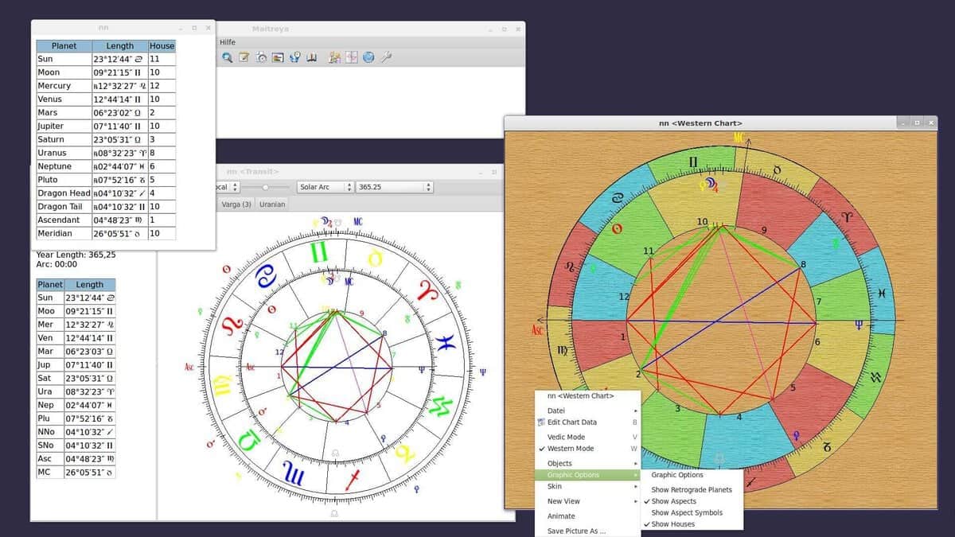
Task: Enable Show Retrograde Planets option
Action: tap(692, 490)
